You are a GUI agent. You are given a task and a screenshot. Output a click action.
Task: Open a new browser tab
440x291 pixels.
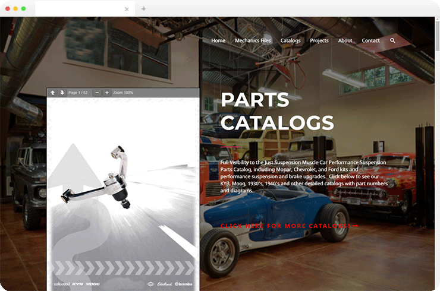click(143, 9)
